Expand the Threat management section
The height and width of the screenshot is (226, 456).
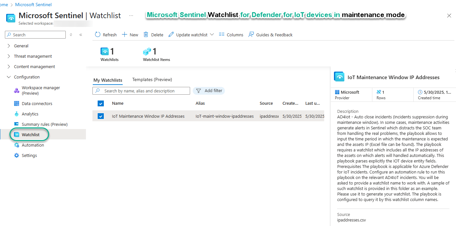[x=9, y=56]
